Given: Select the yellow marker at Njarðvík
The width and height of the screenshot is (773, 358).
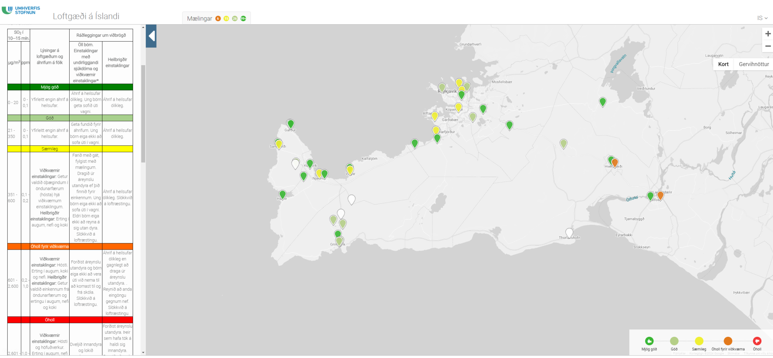Looking at the screenshot, I should coord(319,173).
